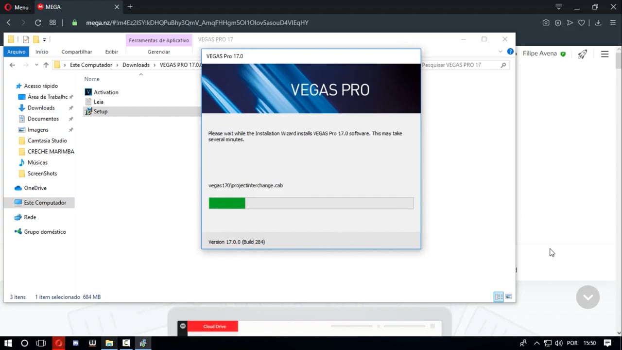
Task: Select the Leia text file
Action: coord(94,102)
